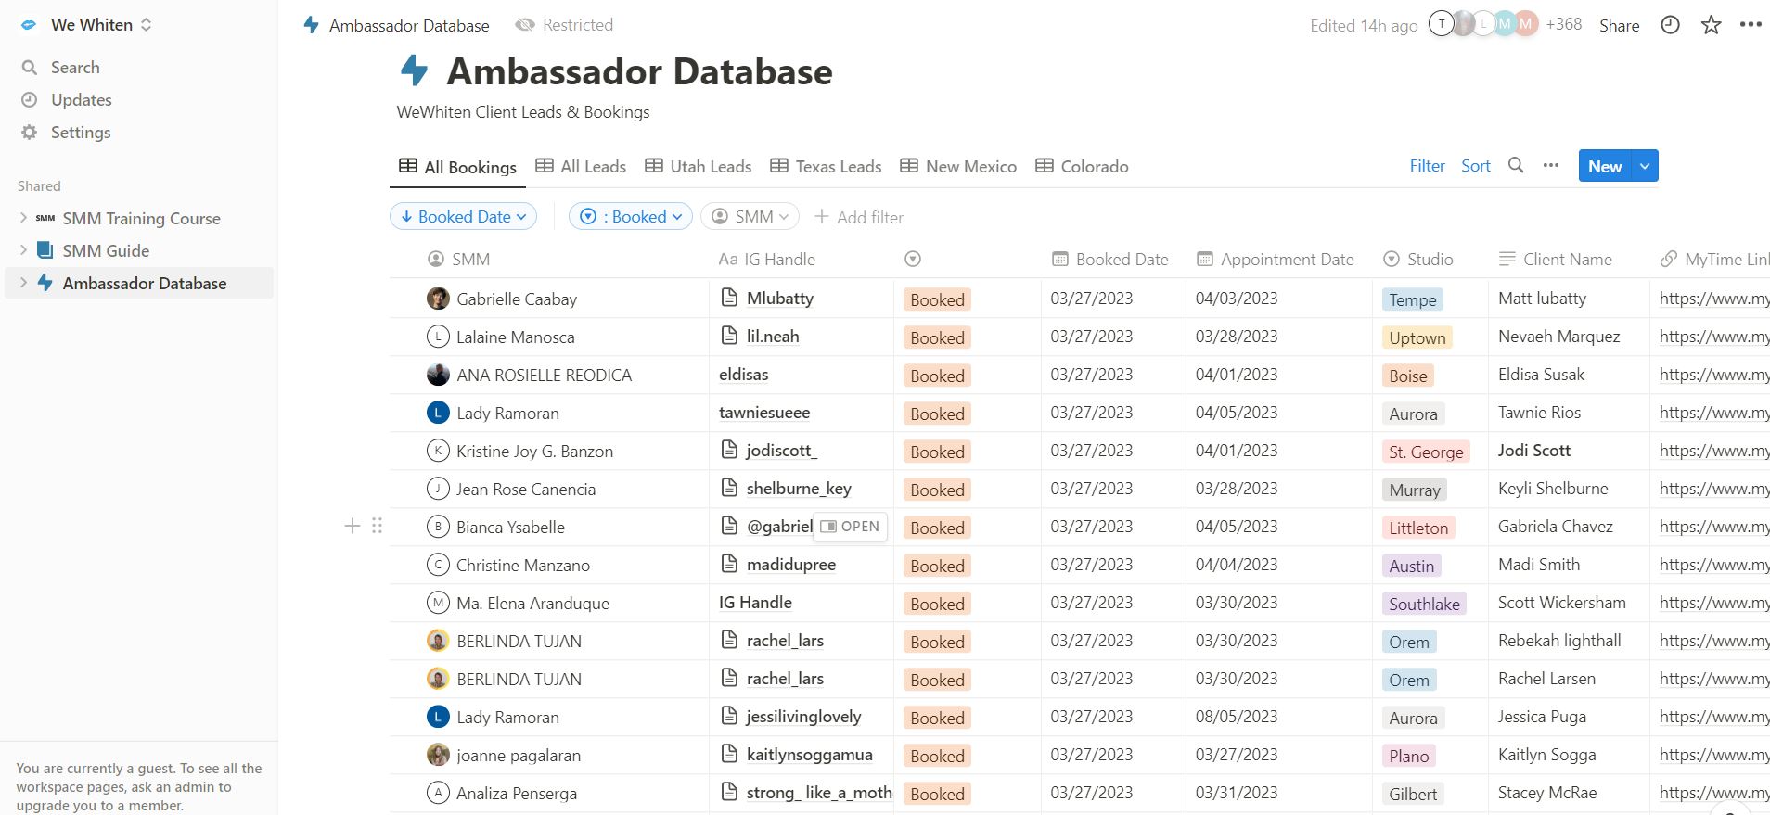Click the drag handle beside Bianca Ysabelle row
This screenshot has width=1770, height=815.
[377, 526]
